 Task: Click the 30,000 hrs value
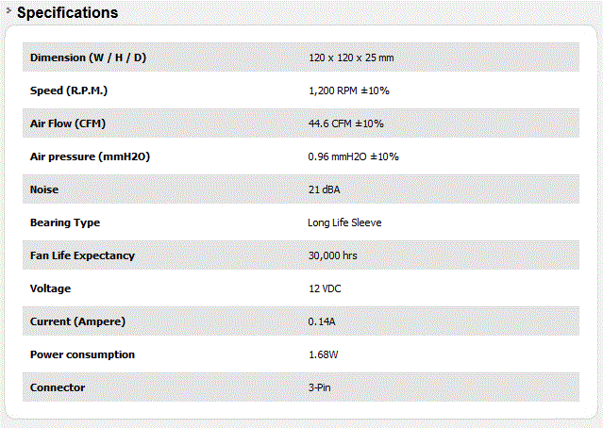(333, 255)
